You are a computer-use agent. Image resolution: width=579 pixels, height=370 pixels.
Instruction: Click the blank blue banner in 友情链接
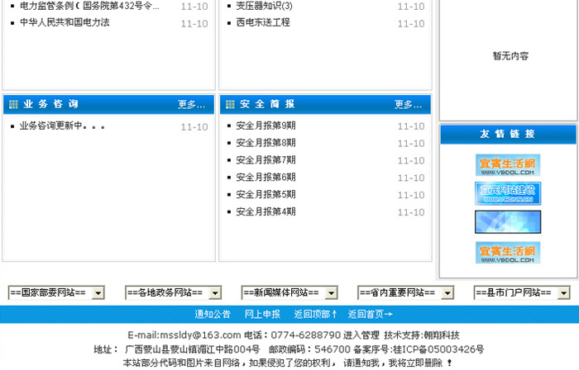(x=508, y=222)
